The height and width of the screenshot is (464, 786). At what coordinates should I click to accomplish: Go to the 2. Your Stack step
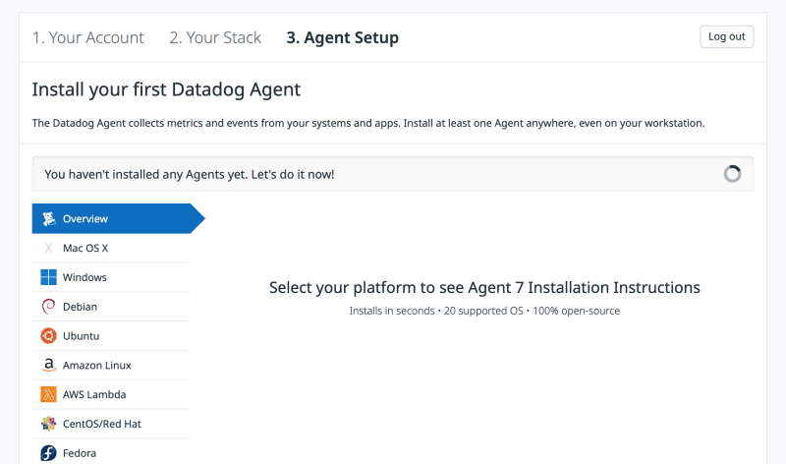click(215, 37)
